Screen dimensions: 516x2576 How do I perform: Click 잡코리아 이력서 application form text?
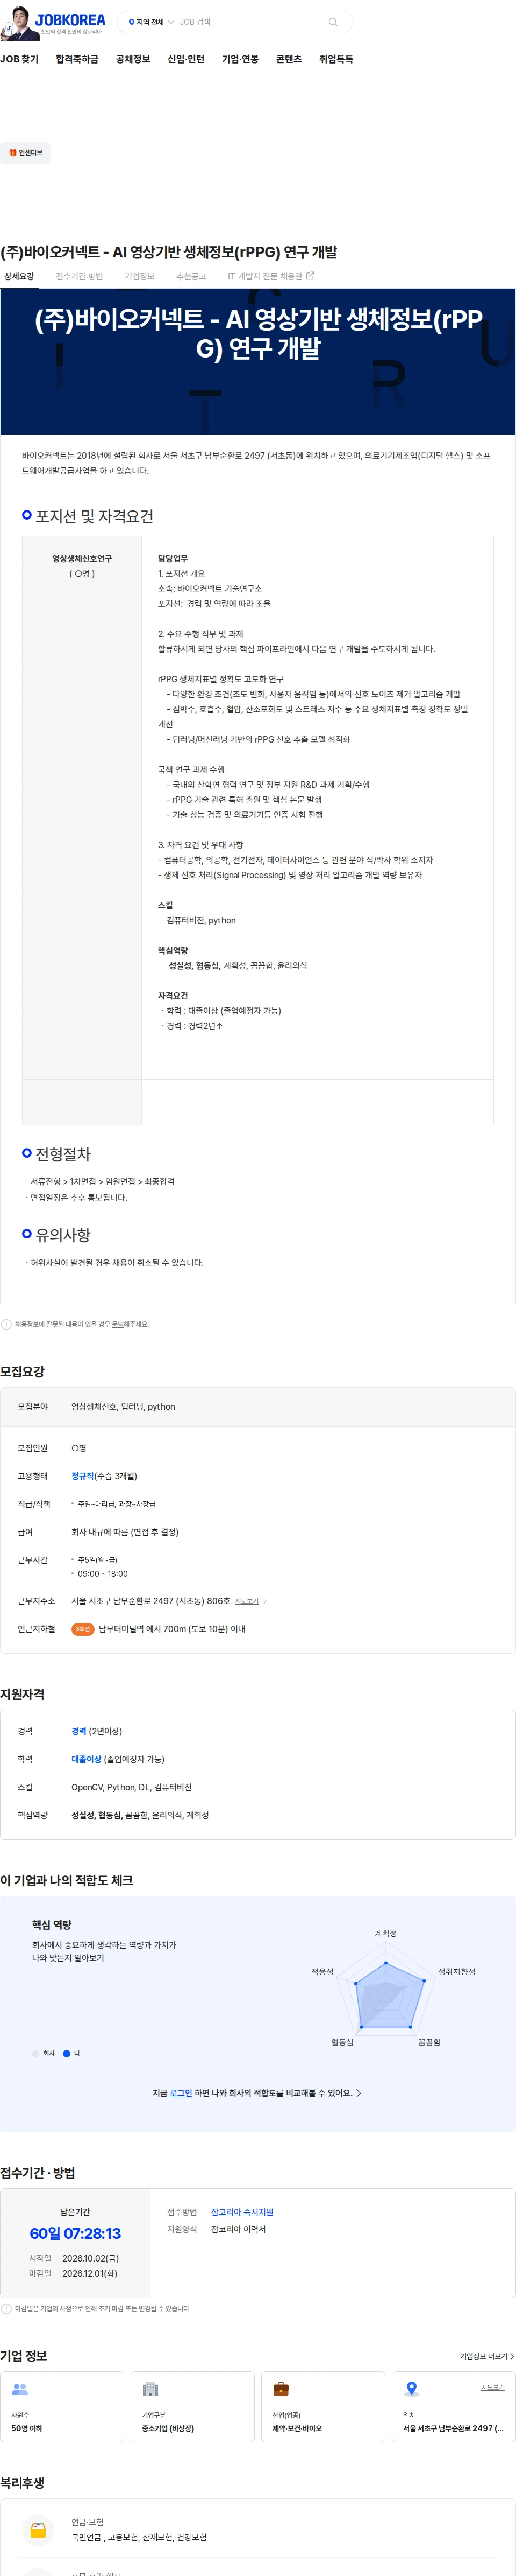(x=239, y=2229)
